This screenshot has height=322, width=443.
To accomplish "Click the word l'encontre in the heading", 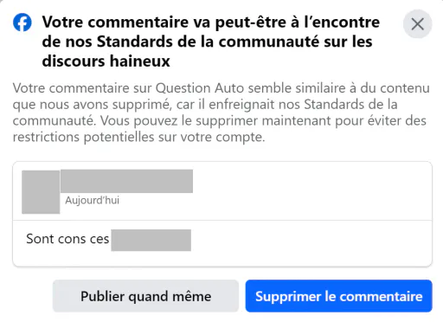I will tap(342, 22).
